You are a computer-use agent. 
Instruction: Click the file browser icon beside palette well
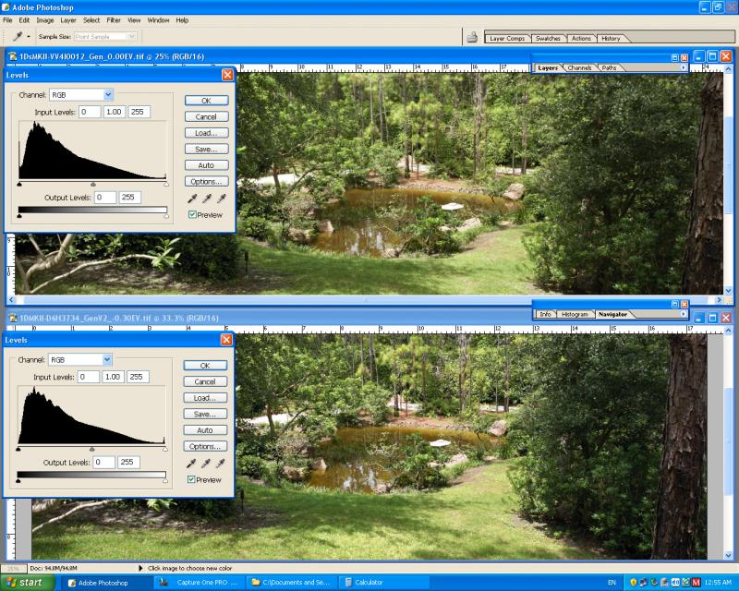[472, 37]
